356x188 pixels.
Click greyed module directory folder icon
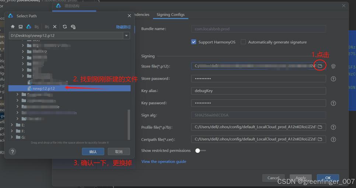point(36,27)
